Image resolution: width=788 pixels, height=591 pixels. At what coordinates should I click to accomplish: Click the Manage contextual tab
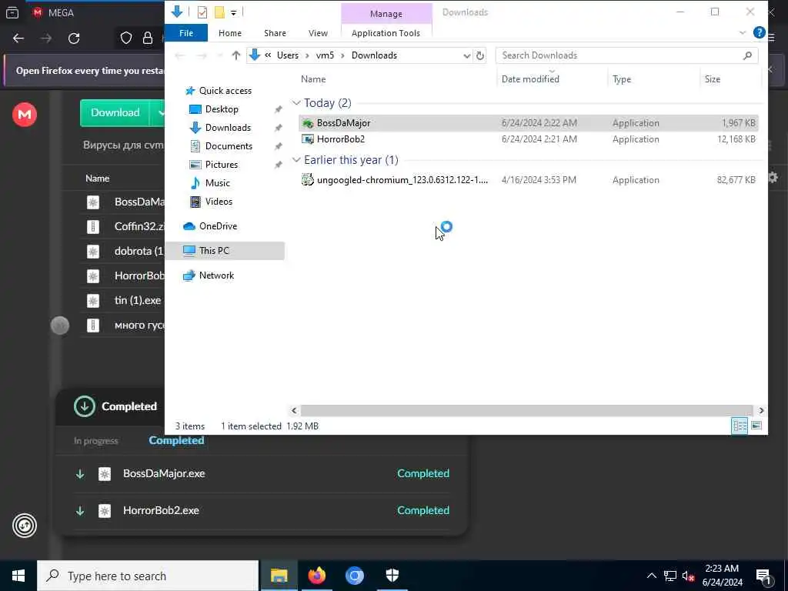pos(386,14)
